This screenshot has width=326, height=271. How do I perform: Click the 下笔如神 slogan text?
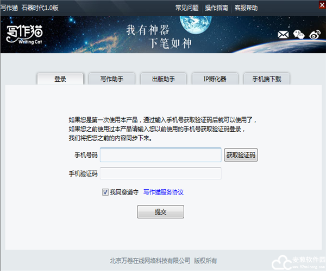pos(170,43)
